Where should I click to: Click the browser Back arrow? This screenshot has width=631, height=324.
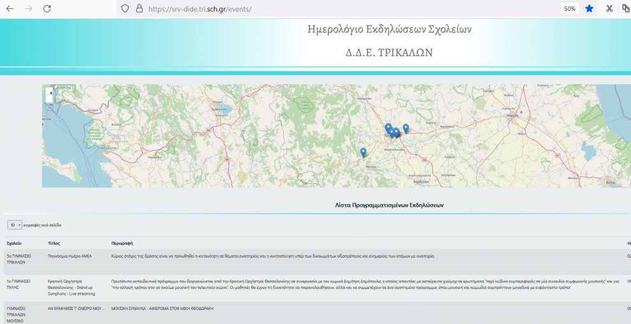pyautogui.click(x=10, y=9)
